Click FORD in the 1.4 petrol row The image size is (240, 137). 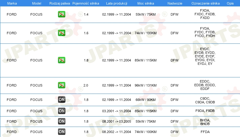pyautogui.click(x=12, y=14)
